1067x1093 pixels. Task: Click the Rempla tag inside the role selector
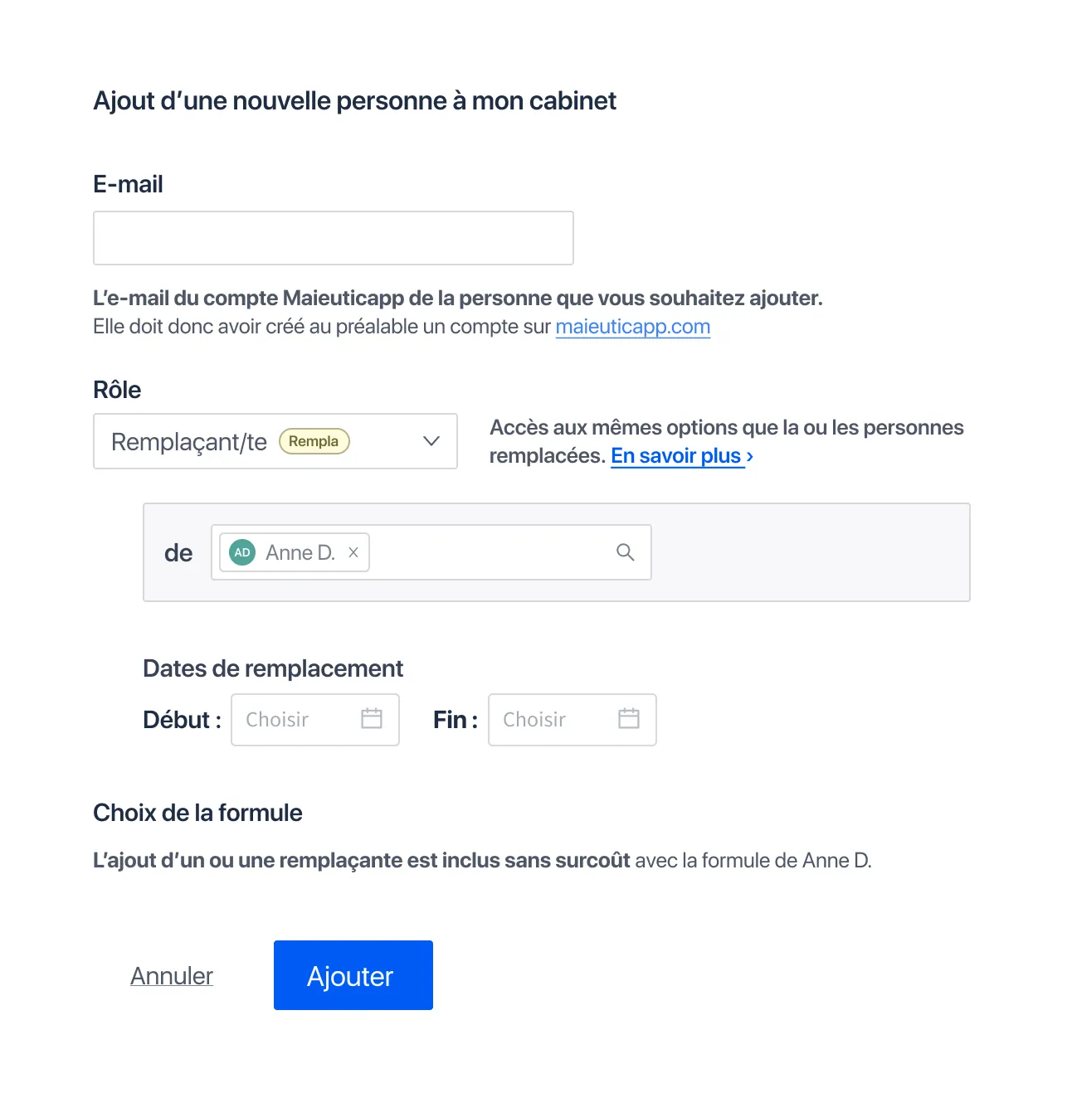[x=314, y=441]
